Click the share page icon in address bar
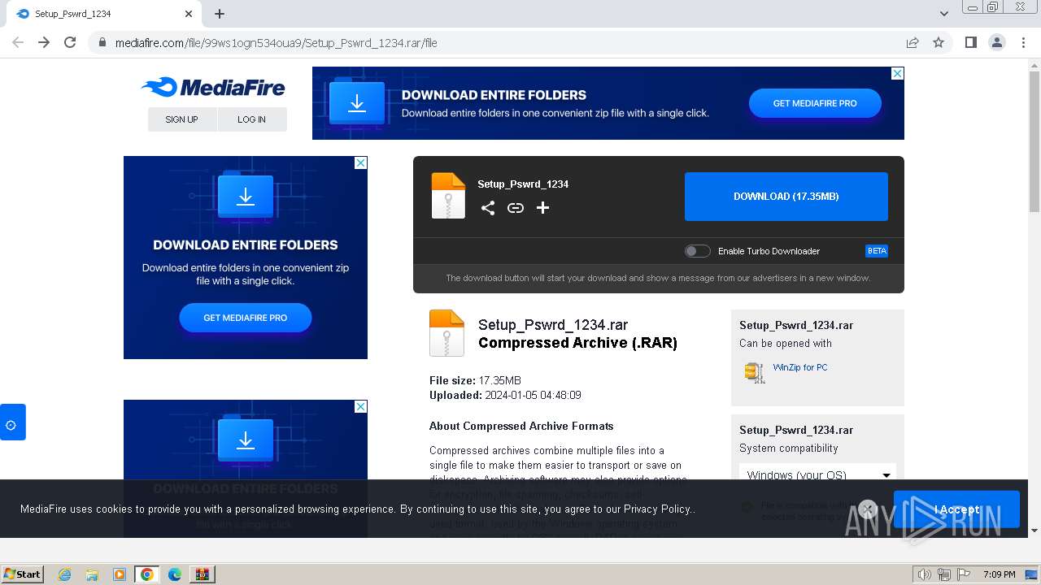Viewport: 1041px width, 585px height. [x=913, y=42]
